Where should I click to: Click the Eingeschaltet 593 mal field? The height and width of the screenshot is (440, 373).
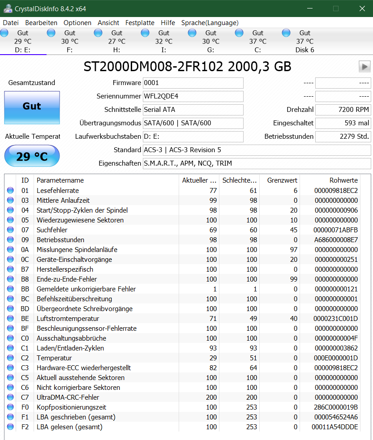tap(343, 123)
